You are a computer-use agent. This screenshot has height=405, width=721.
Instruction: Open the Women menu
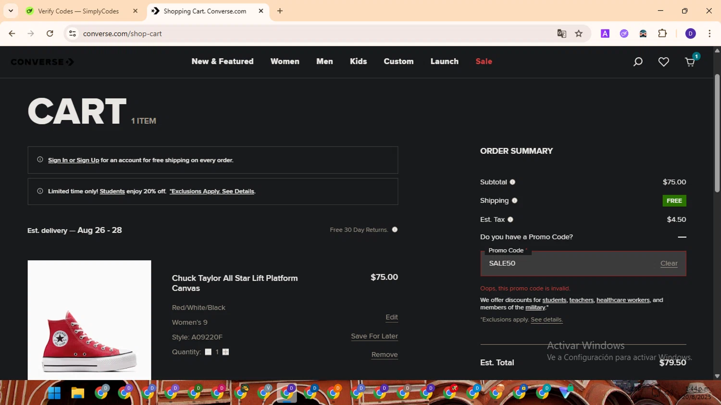pos(285,61)
